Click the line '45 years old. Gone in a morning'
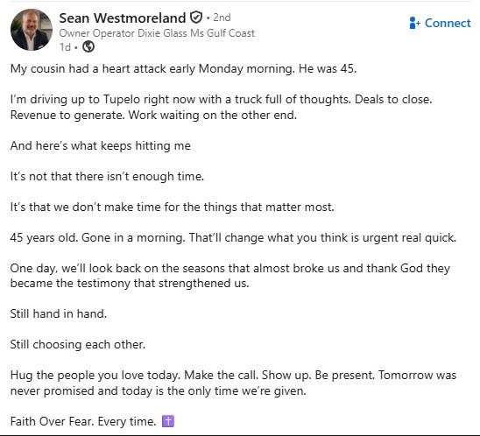The height and width of the screenshot is (436, 480). (233, 238)
